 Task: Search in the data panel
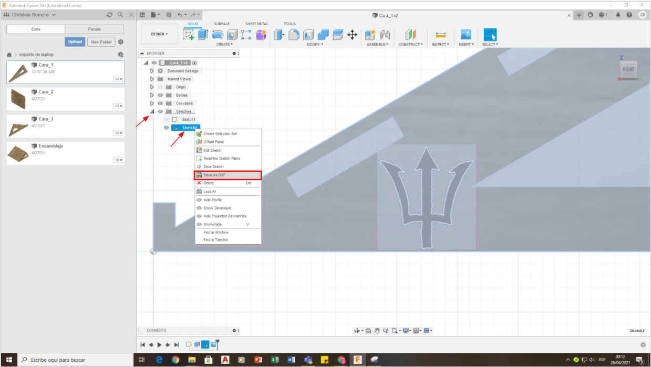point(120,15)
